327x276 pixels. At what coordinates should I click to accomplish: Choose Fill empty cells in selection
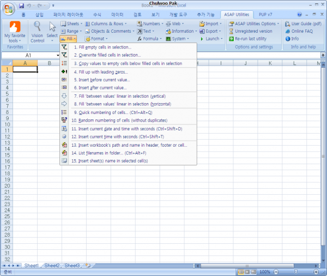[x=128, y=47]
